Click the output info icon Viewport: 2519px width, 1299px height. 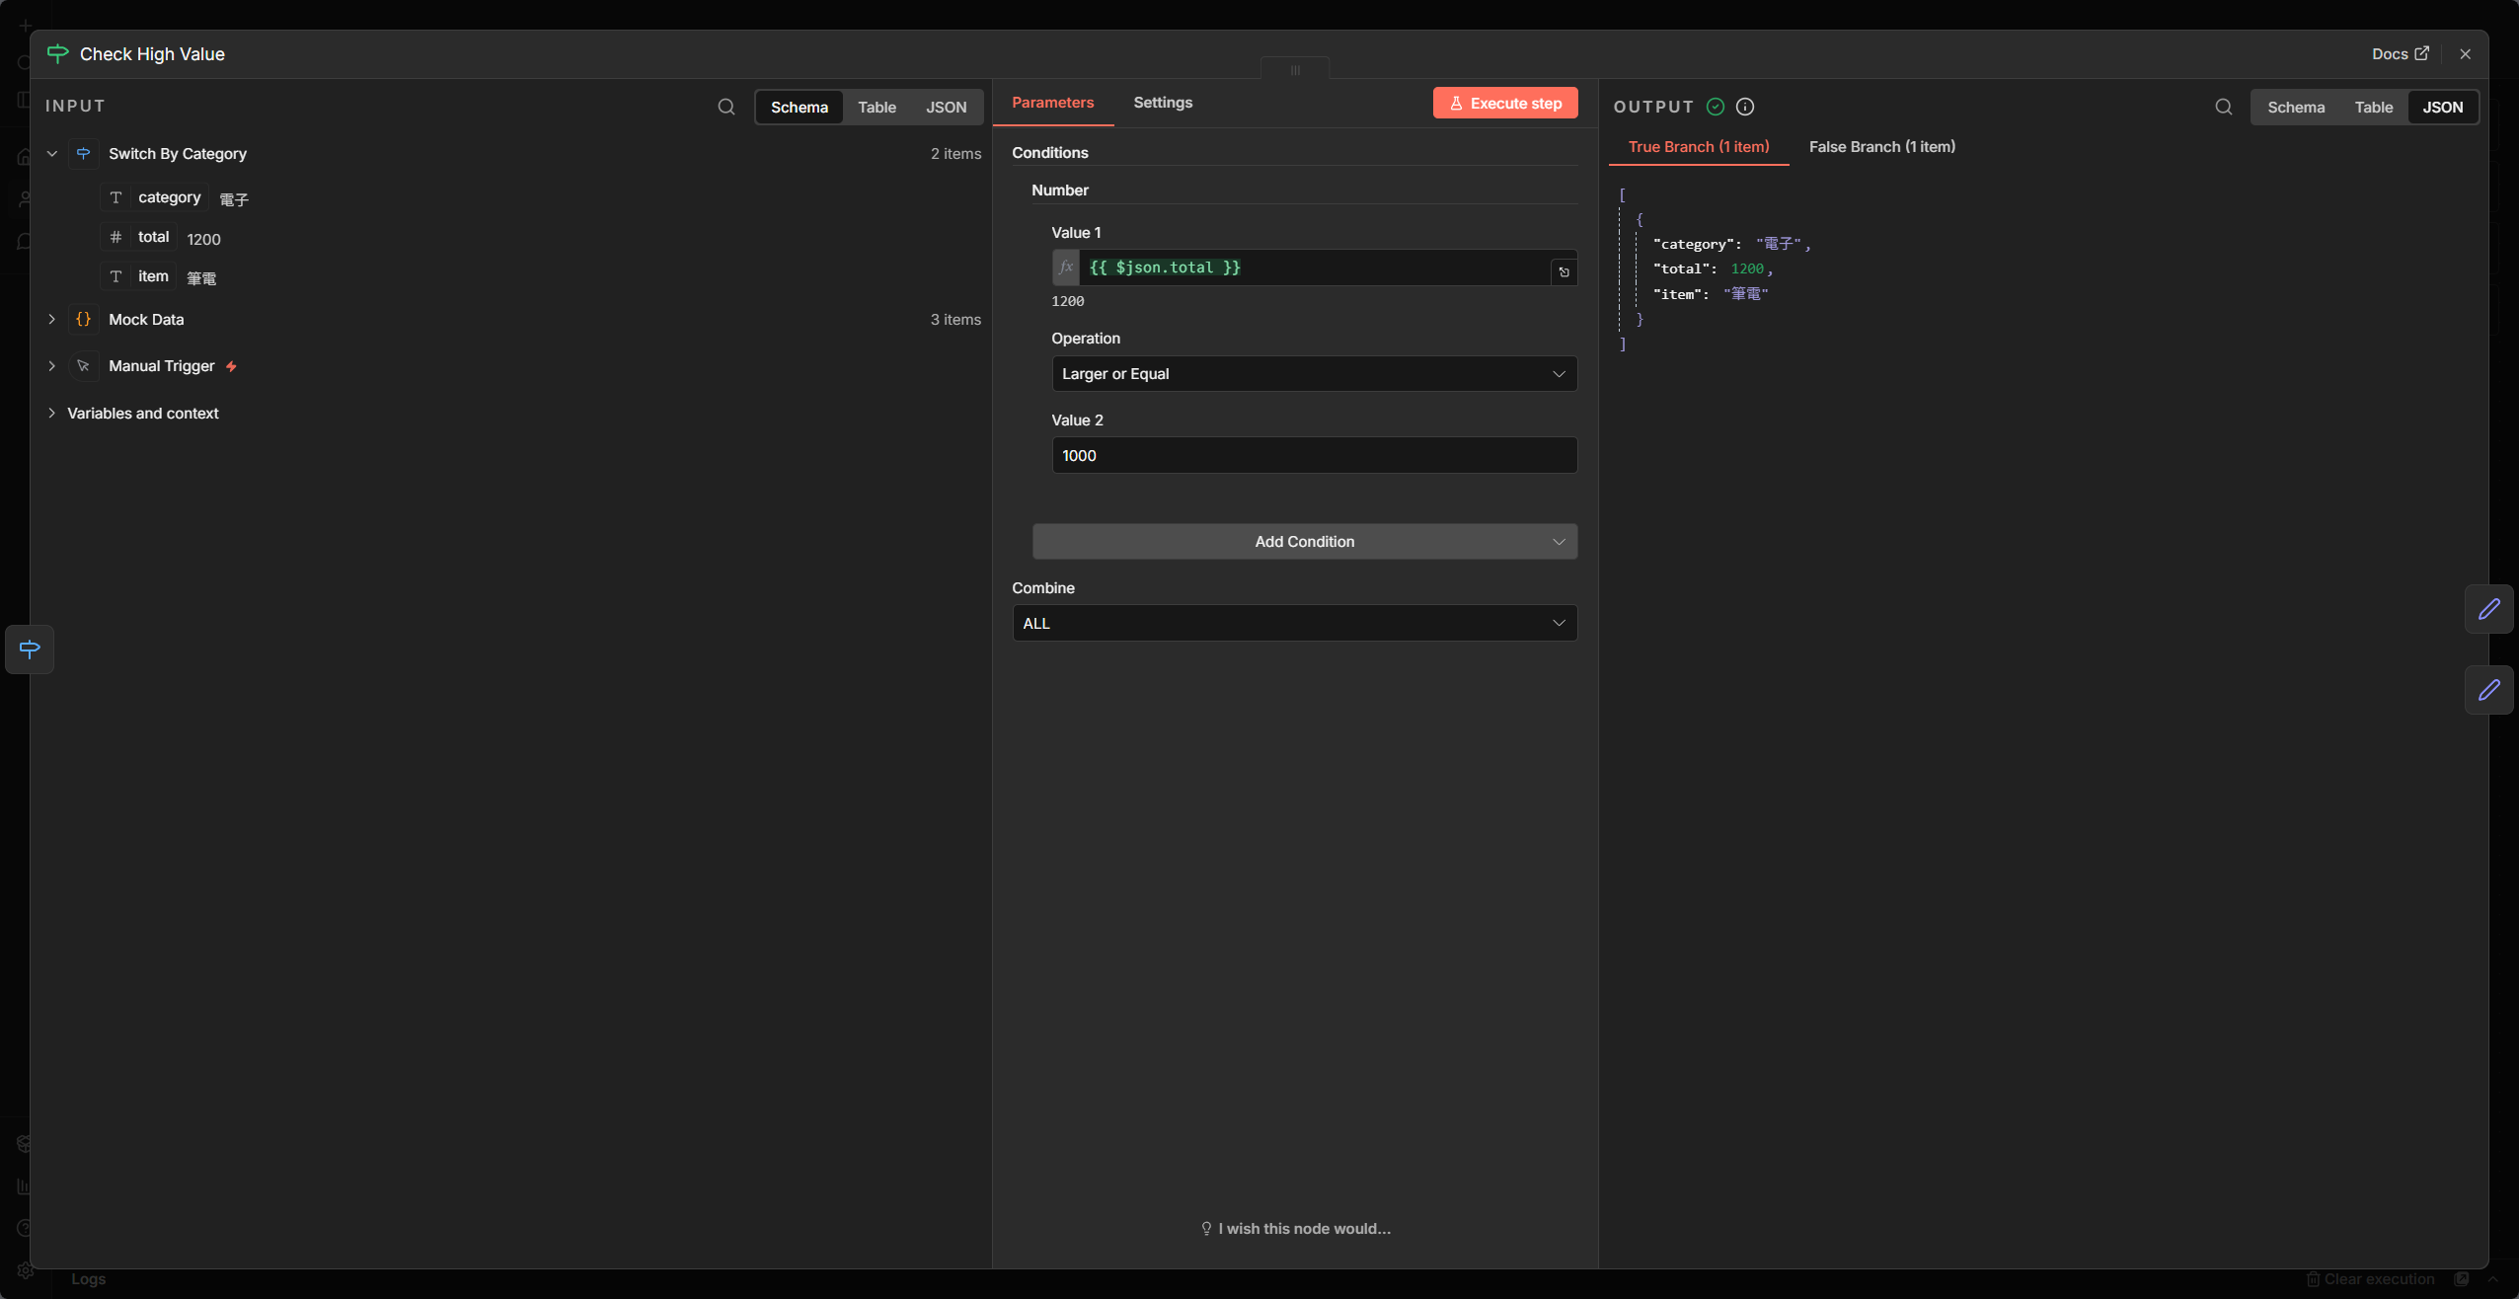[x=1745, y=107]
